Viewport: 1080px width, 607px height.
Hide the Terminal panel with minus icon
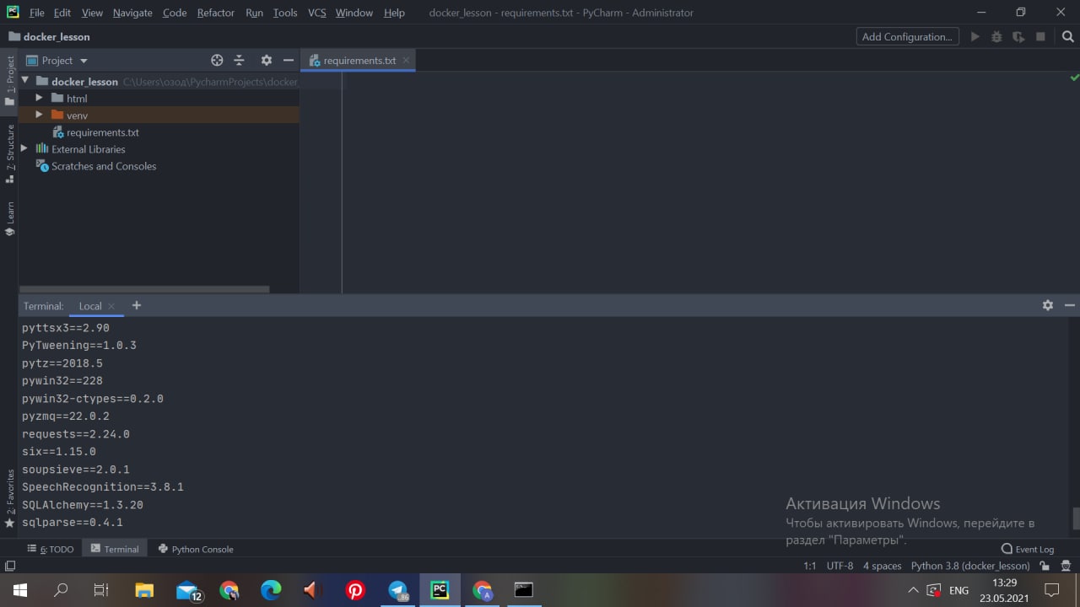tap(1070, 305)
